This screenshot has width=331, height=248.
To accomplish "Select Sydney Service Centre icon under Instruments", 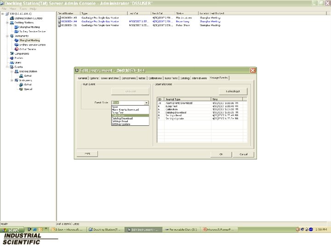I will pyautogui.click(x=17, y=45).
